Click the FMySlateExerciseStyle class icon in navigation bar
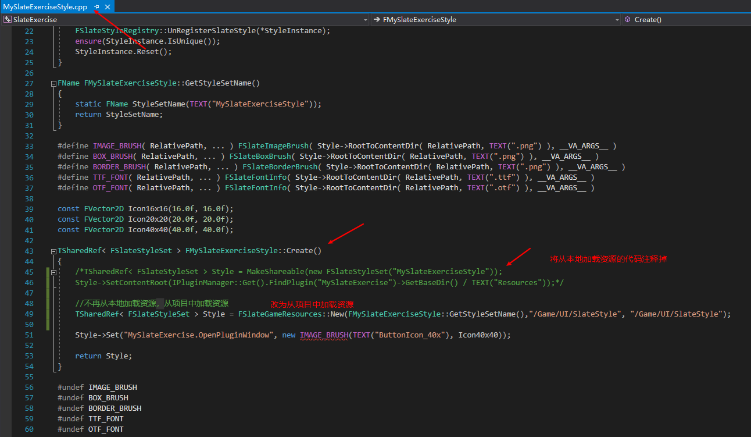751x437 pixels. click(376, 19)
